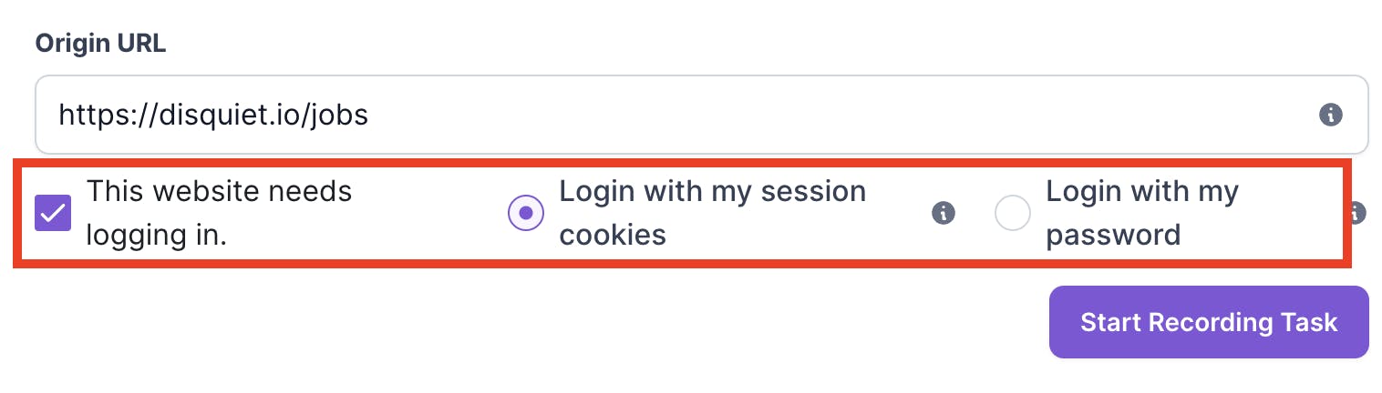The height and width of the screenshot is (393, 1382).
Task: Click the 'This website needs logging in.' label
Action: coord(219,214)
